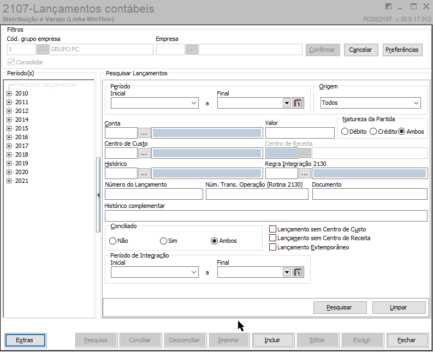Click the Incluir button
433x352 pixels.
coord(273,341)
